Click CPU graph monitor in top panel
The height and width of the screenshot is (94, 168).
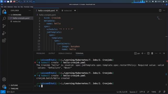tap(138, 2)
